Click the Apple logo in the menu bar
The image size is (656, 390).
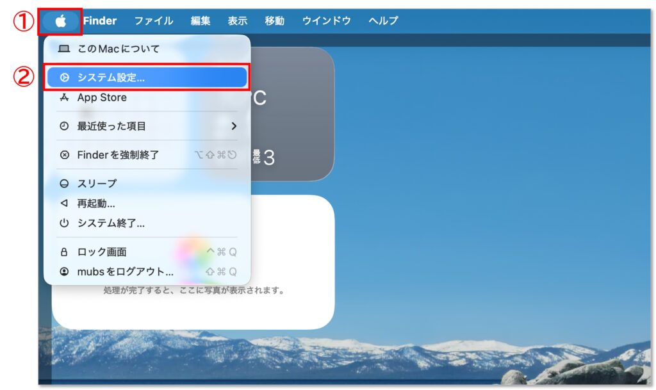click(x=61, y=21)
